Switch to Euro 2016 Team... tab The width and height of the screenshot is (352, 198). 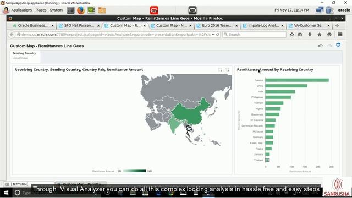click(x=217, y=26)
